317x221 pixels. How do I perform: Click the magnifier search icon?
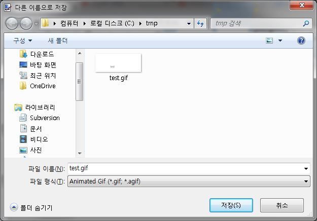click(x=306, y=24)
